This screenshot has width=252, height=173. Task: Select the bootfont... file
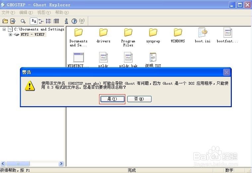coord(227,35)
